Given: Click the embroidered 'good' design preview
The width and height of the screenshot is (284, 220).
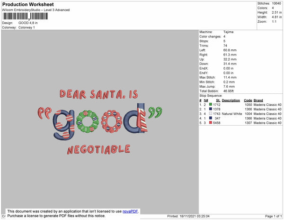Looking at the screenshot, I should (x=100, y=121).
